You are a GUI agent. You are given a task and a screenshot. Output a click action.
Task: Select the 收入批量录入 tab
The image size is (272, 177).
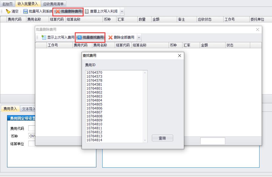click(28, 4)
